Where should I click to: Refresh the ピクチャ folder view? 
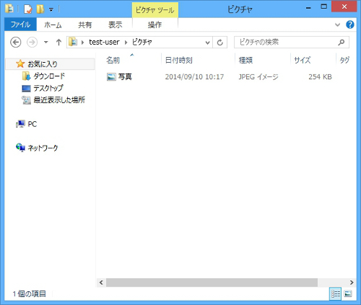coord(220,43)
